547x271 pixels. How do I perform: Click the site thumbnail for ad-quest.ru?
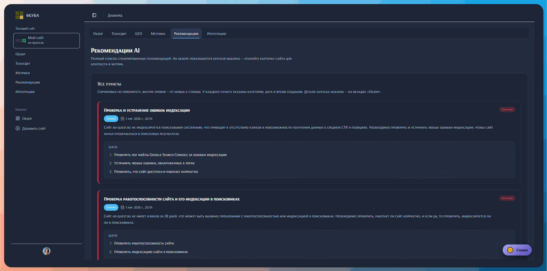pos(21,41)
